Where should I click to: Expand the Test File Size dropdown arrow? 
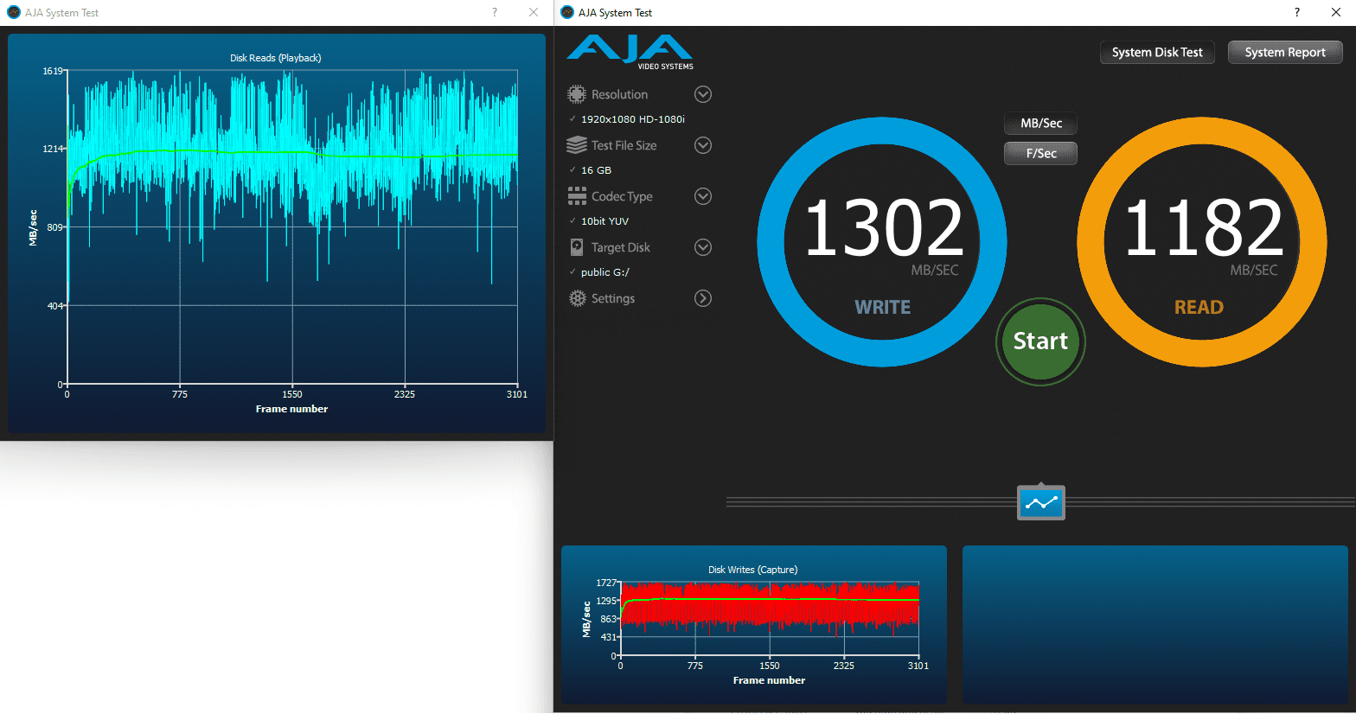point(703,145)
